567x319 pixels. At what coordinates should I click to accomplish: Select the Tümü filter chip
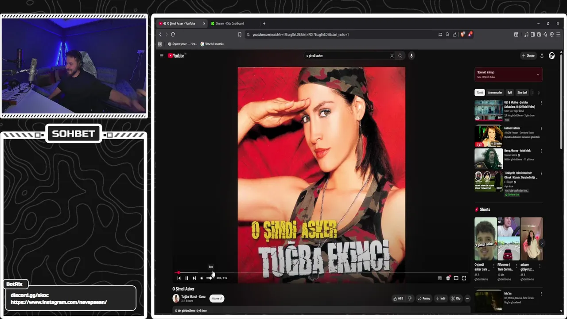click(x=479, y=93)
